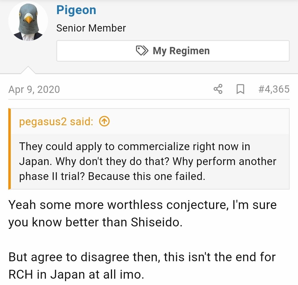The width and height of the screenshot is (298, 285).
Task: Open the Pigeon username profile link
Action: pyautogui.click(x=76, y=10)
